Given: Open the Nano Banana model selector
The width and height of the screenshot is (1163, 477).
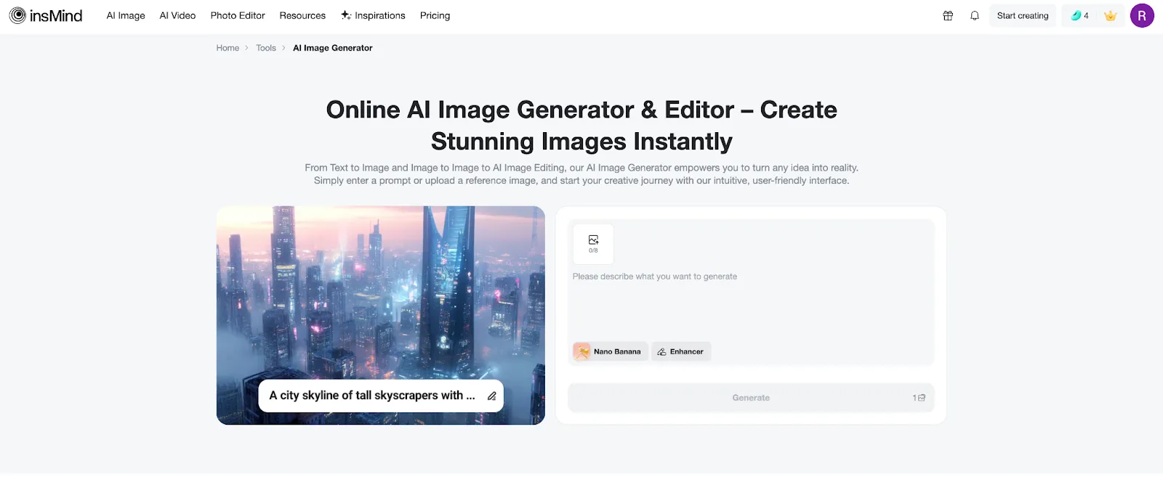Looking at the screenshot, I should (610, 351).
